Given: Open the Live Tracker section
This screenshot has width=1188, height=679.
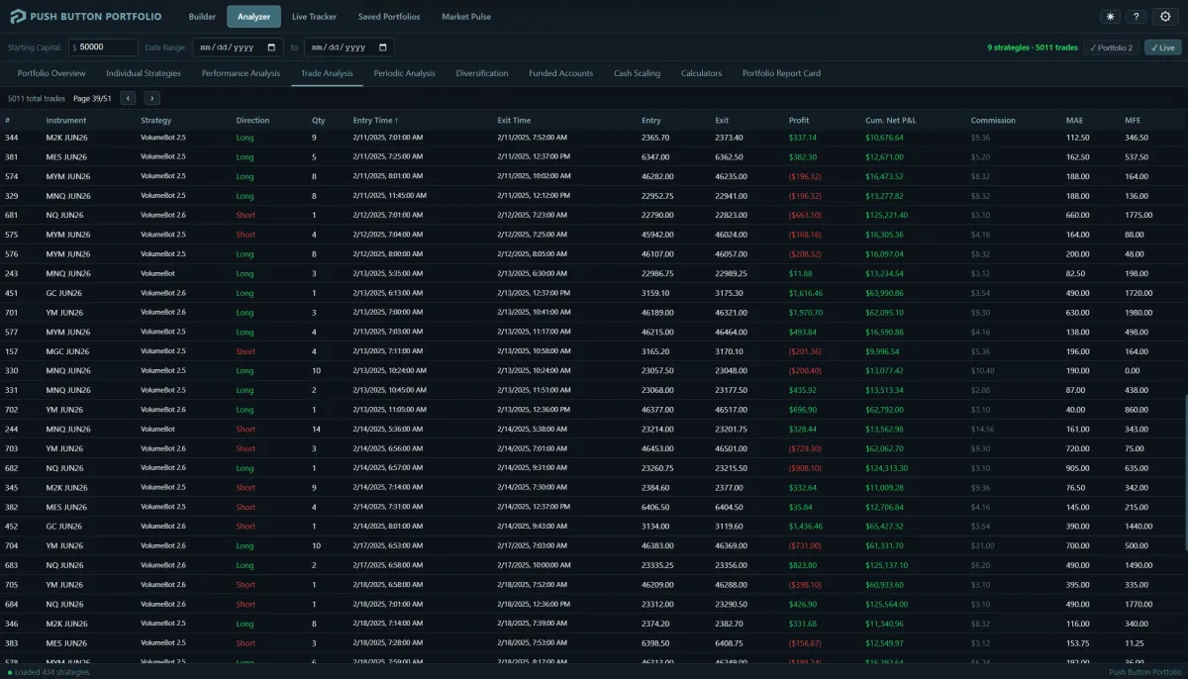Looking at the screenshot, I should coord(314,17).
